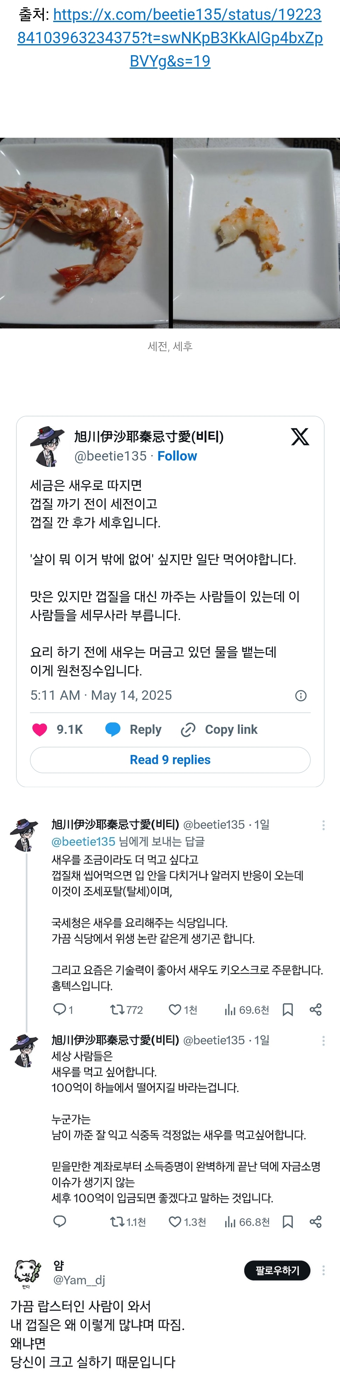
Task: Follow @beetie135 in embedded tweet
Action: coord(177,456)
